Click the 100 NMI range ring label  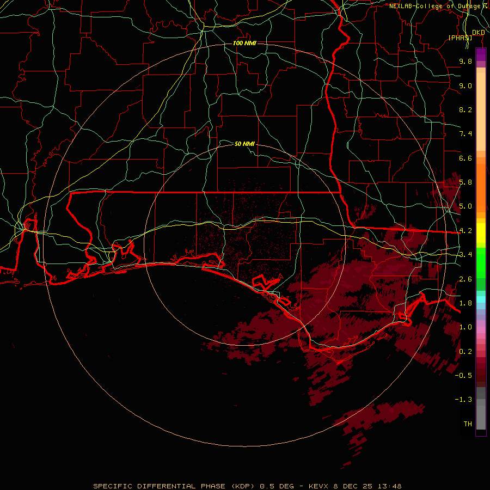[244, 43]
